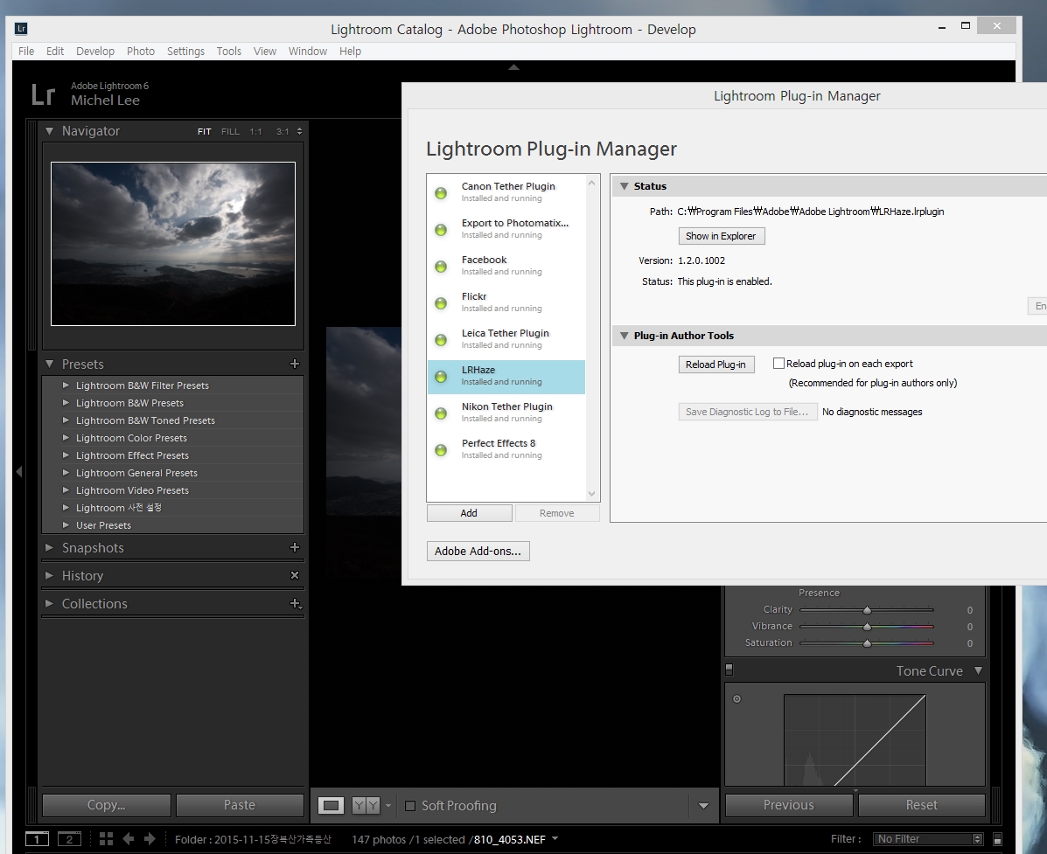Image resolution: width=1047 pixels, height=854 pixels.
Task: Open the No Filter dropdown
Action: (x=928, y=839)
